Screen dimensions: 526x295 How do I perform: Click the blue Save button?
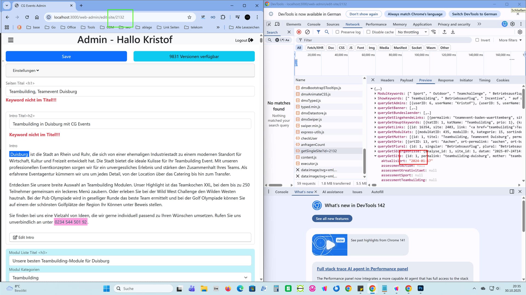[x=66, y=56]
